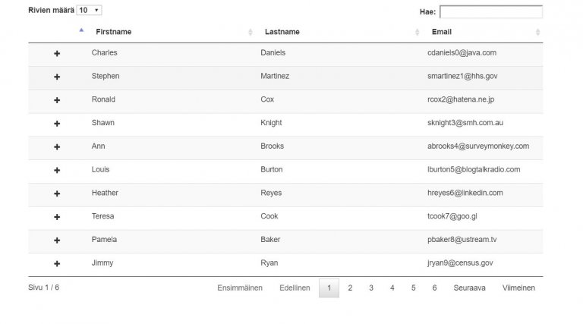Click plus icon next to Louis Burton
This screenshot has height=324, width=583.
tap(57, 170)
